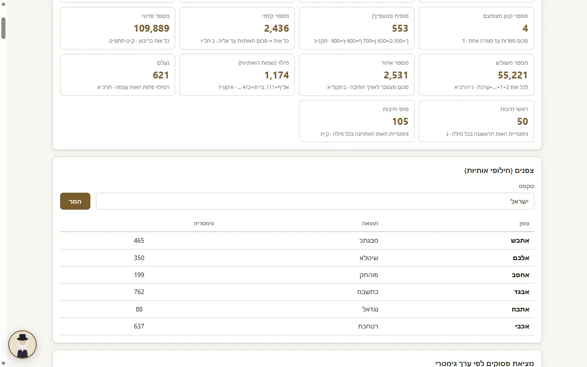This screenshot has height=367, width=587.
Task: Open the rabbi avatar assistant icon
Action: point(22,345)
